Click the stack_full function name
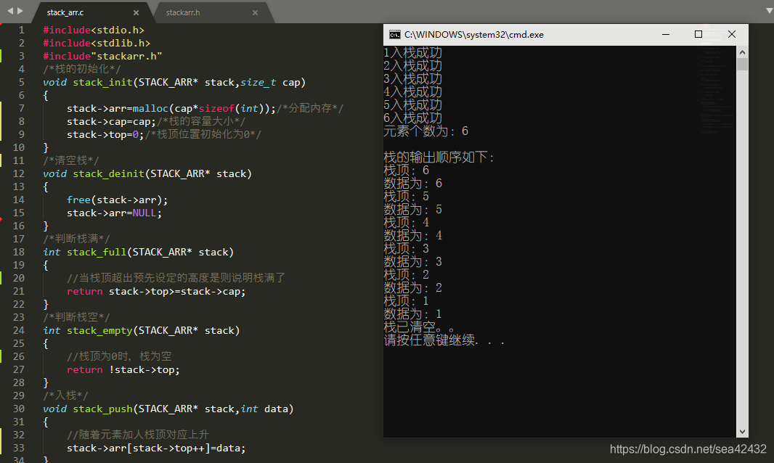The height and width of the screenshot is (463, 774). point(97,253)
